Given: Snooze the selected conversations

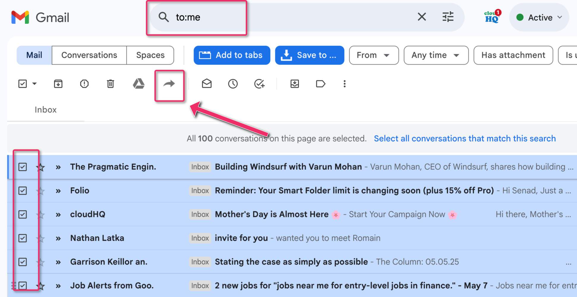Looking at the screenshot, I should [x=233, y=84].
